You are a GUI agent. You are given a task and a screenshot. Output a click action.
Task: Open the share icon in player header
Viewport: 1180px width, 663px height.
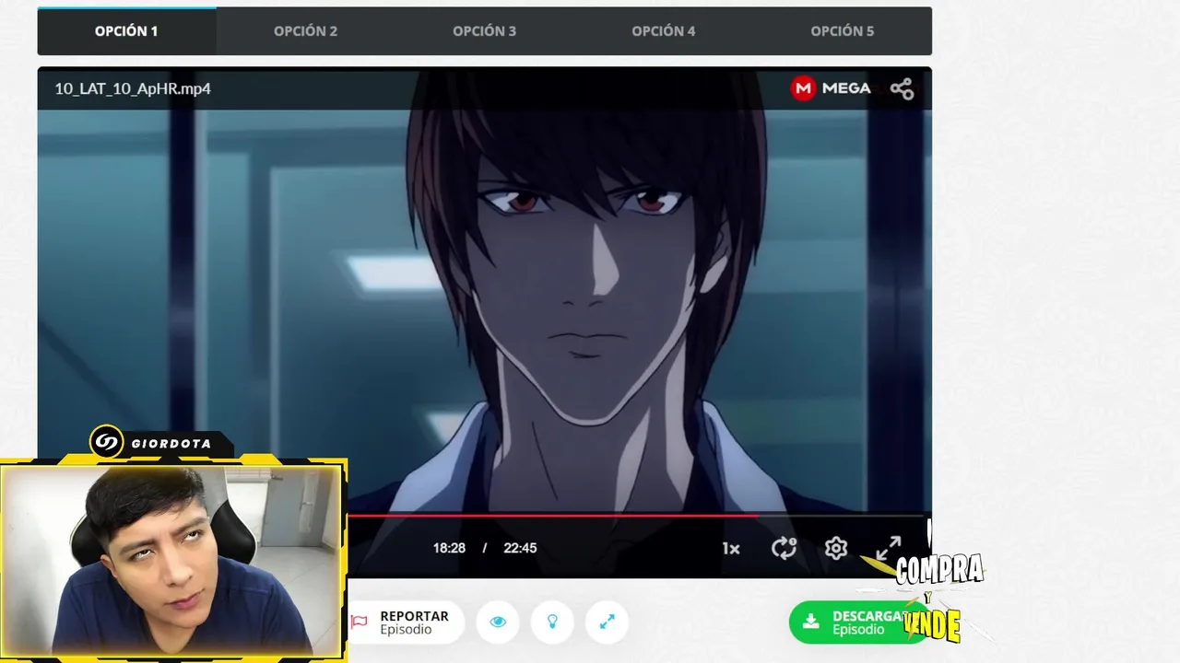902,88
